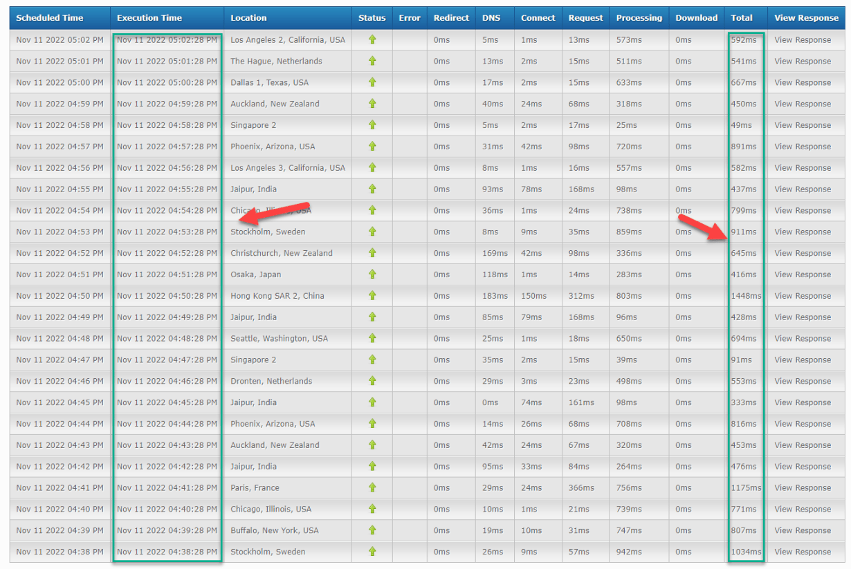Click status arrow in the 04:58 PM Singapore 2 row
Image resolution: width=851 pixels, height=569 pixels.
[372, 125]
